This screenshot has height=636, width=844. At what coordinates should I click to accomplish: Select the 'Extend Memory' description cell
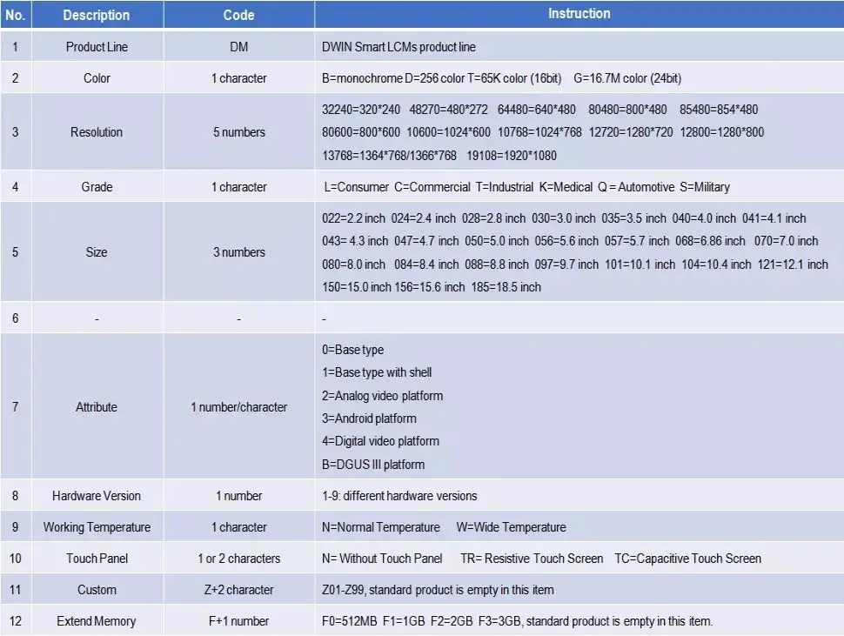(97, 620)
